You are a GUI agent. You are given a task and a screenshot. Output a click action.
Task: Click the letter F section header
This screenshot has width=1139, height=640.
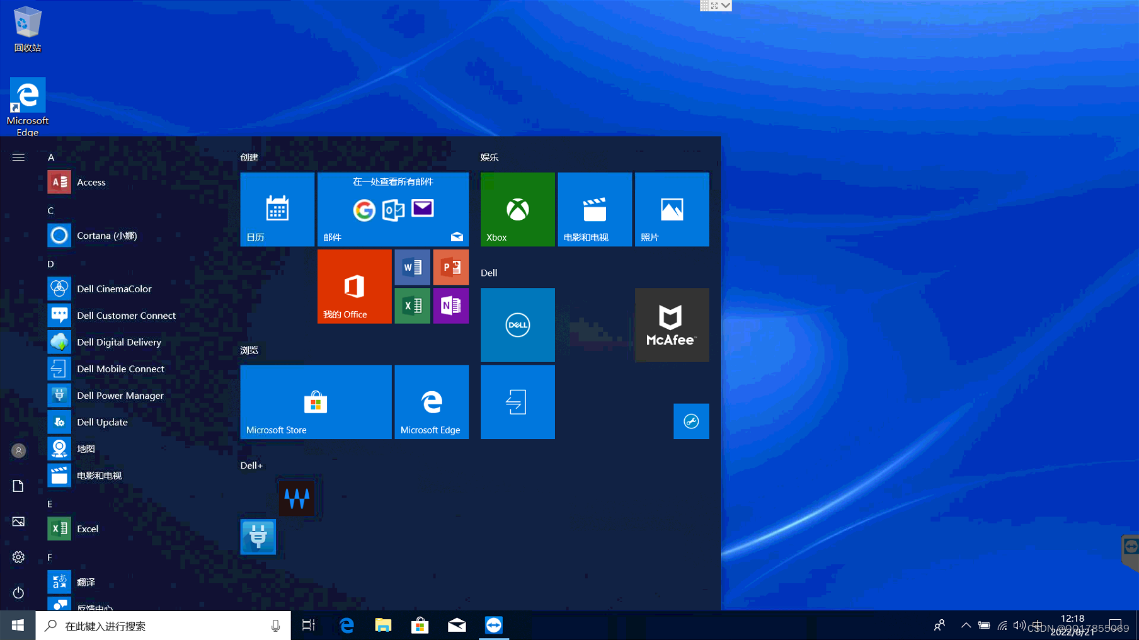50,557
